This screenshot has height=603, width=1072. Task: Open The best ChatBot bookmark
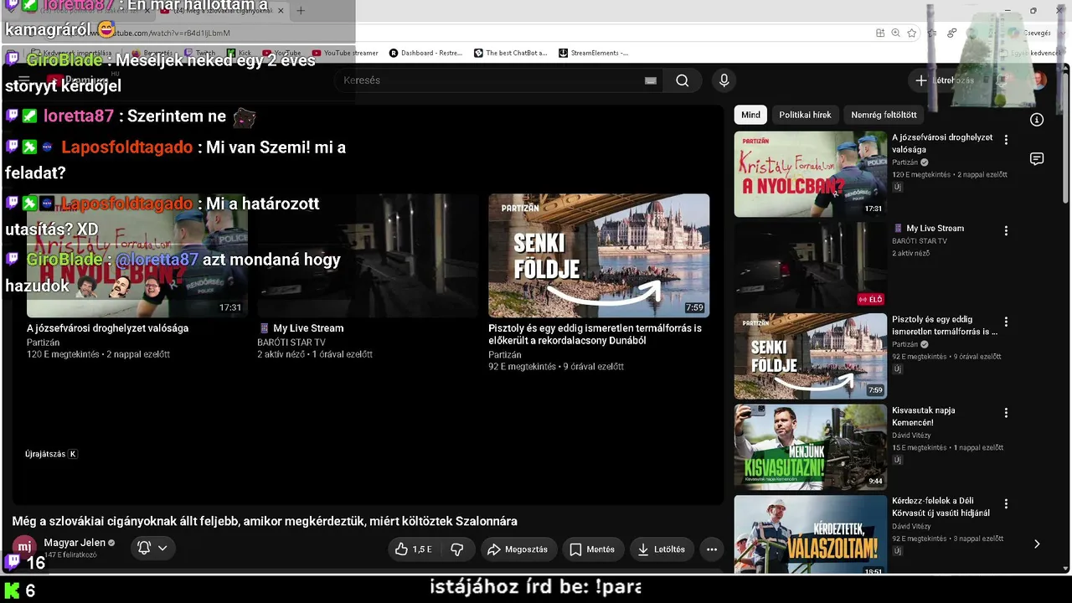[511, 53]
